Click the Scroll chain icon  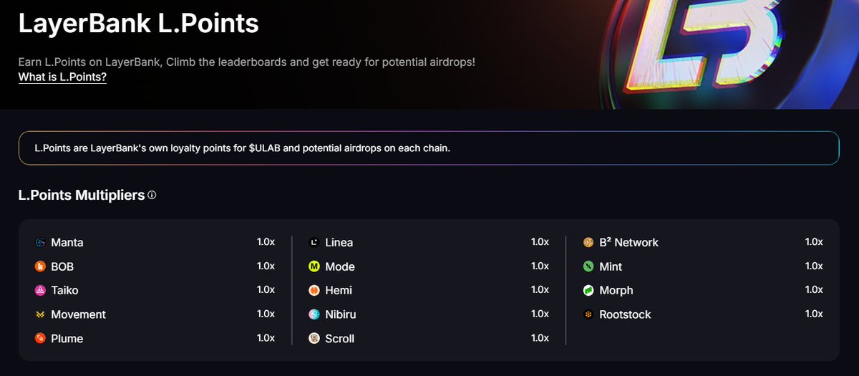314,338
